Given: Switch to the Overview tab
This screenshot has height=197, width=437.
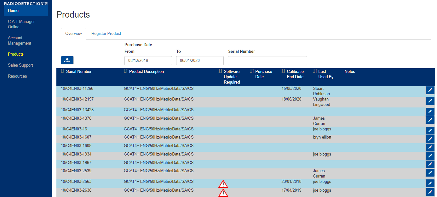Looking at the screenshot, I should pos(73,34).
